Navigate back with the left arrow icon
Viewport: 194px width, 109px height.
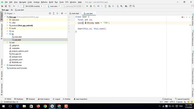click(14, 6)
